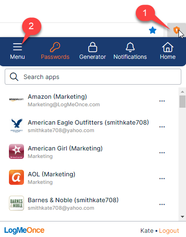The height and width of the screenshot is (237, 186).
Task: Select the orange AOL app icon
Action: click(16, 177)
